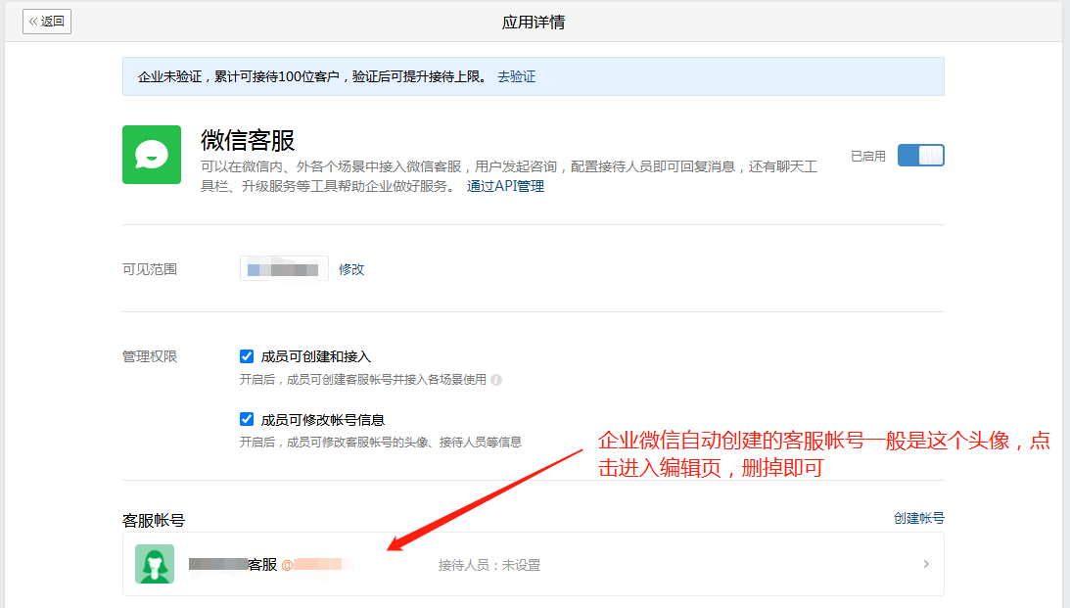Uncheck 成员可修改帐号信息 checkbox
Image resolution: width=1070 pixels, height=608 pixels.
click(247, 419)
